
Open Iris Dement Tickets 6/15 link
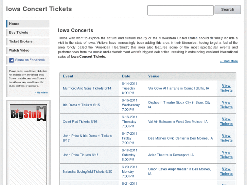tap(81, 105)
